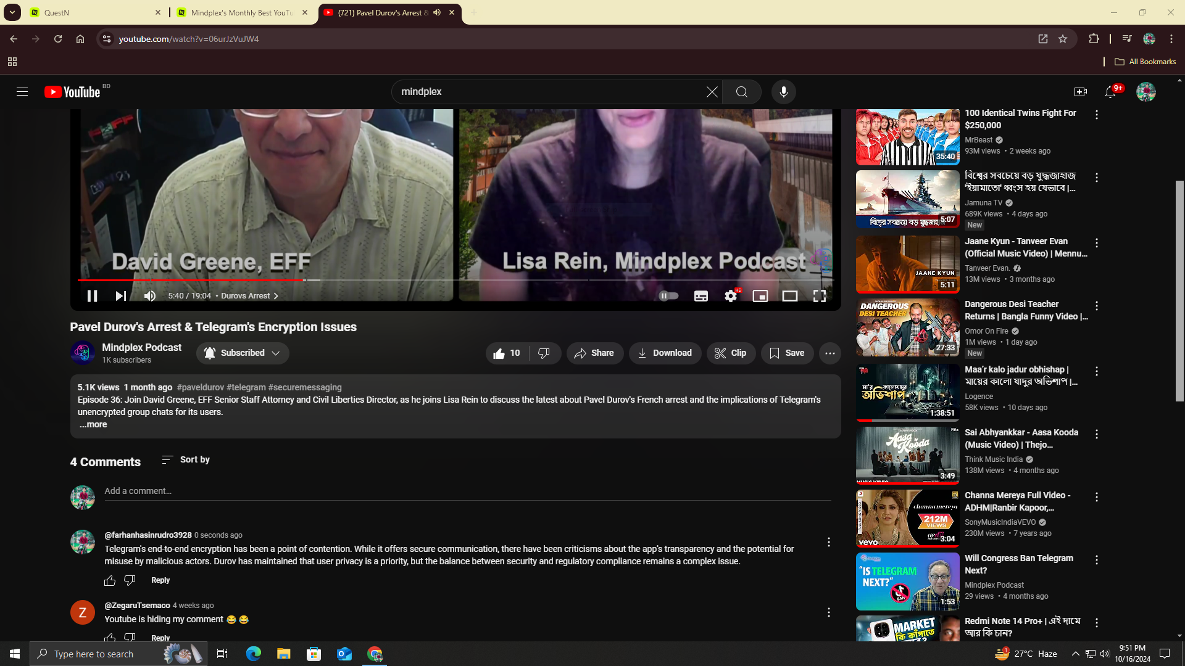Screen dimensions: 1185x666
Task: Clear the search box text
Action: [x=712, y=92]
